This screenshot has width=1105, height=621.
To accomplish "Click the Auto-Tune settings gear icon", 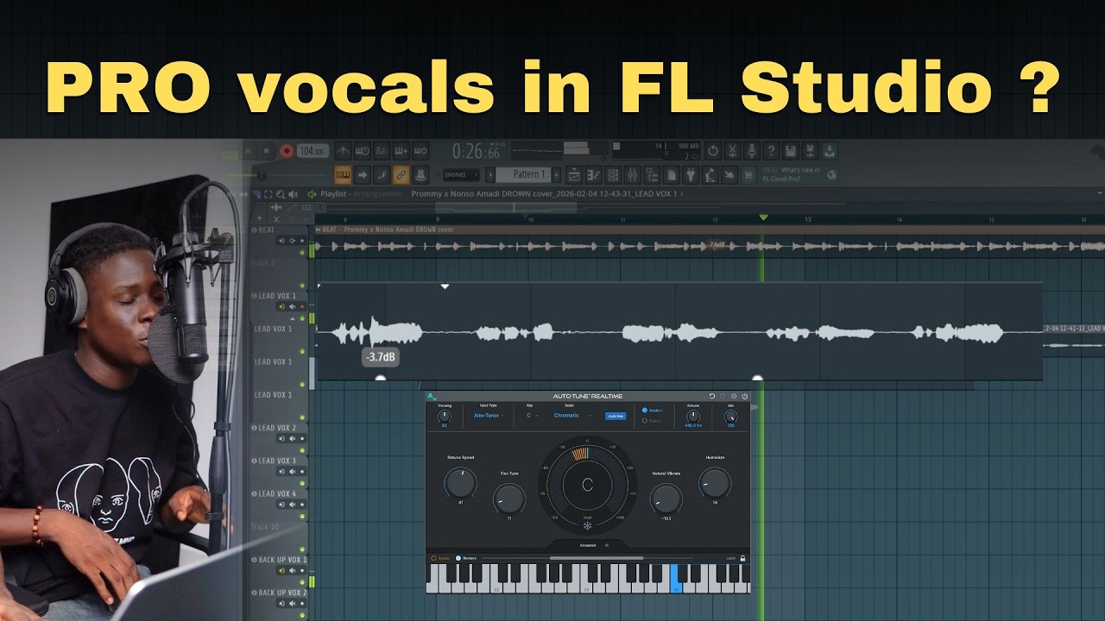I will tap(734, 396).
